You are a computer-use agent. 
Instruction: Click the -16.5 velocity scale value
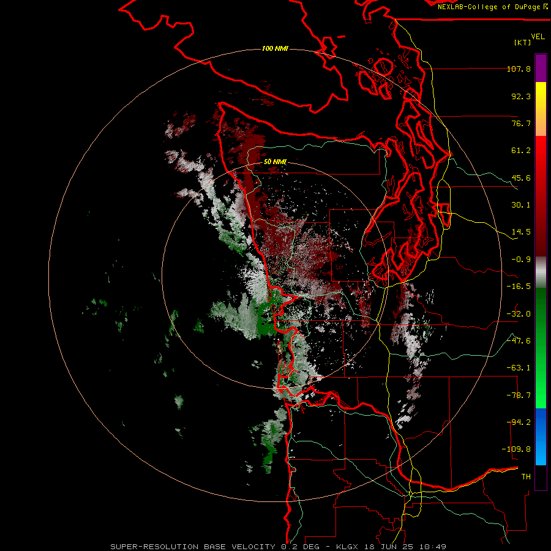coord(519,287)
